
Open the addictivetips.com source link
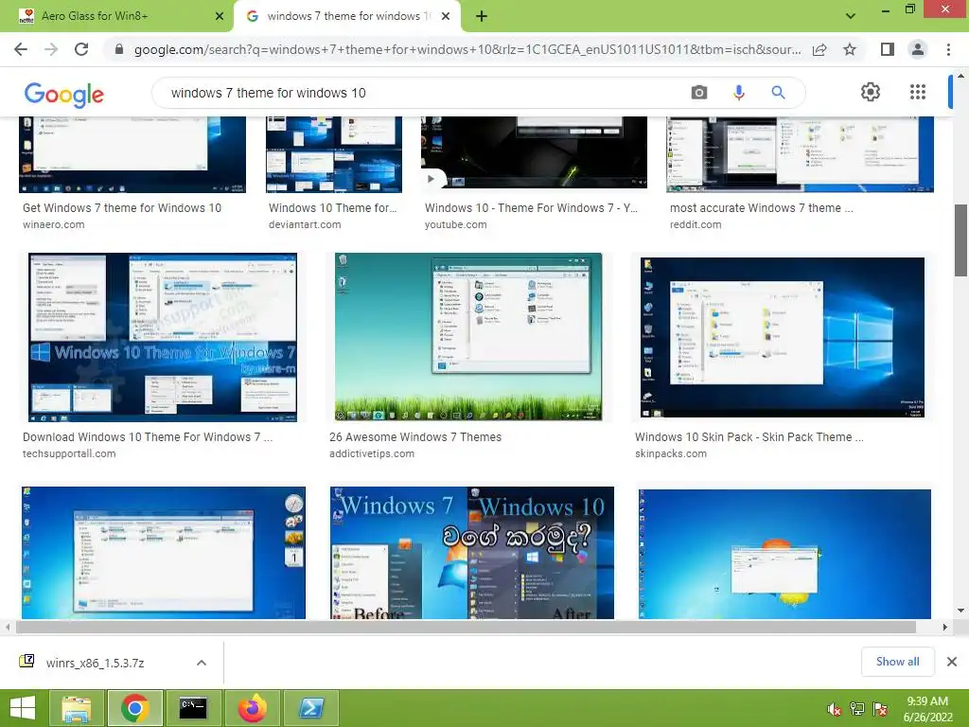pos(371,453)
